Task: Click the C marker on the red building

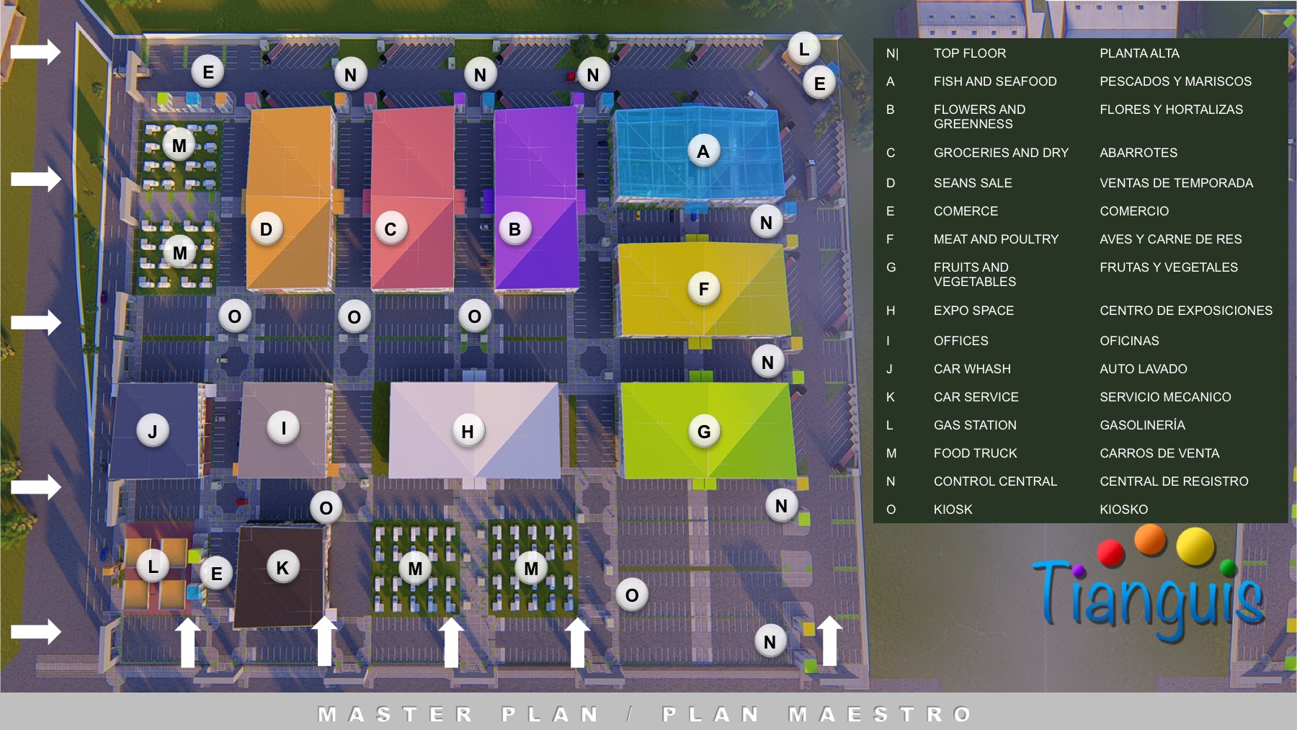Action: [x=391, y=229]
